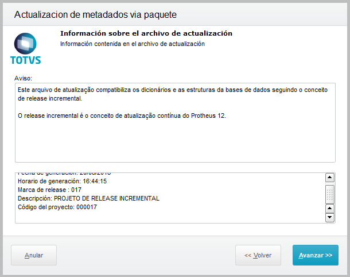The width and height of the screenshot is (350, 277).
Task: Go back using the << Volver button
Action: (258, 255)
